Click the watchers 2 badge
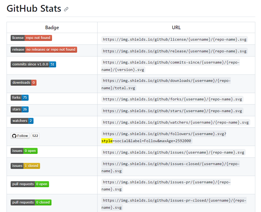The image size is (261, 212). pos(22,121)
